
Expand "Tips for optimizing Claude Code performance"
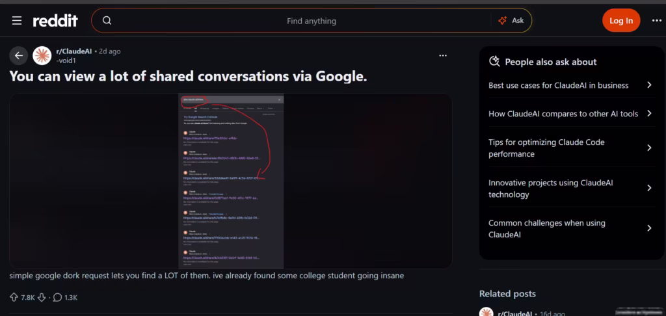point(571,148)
